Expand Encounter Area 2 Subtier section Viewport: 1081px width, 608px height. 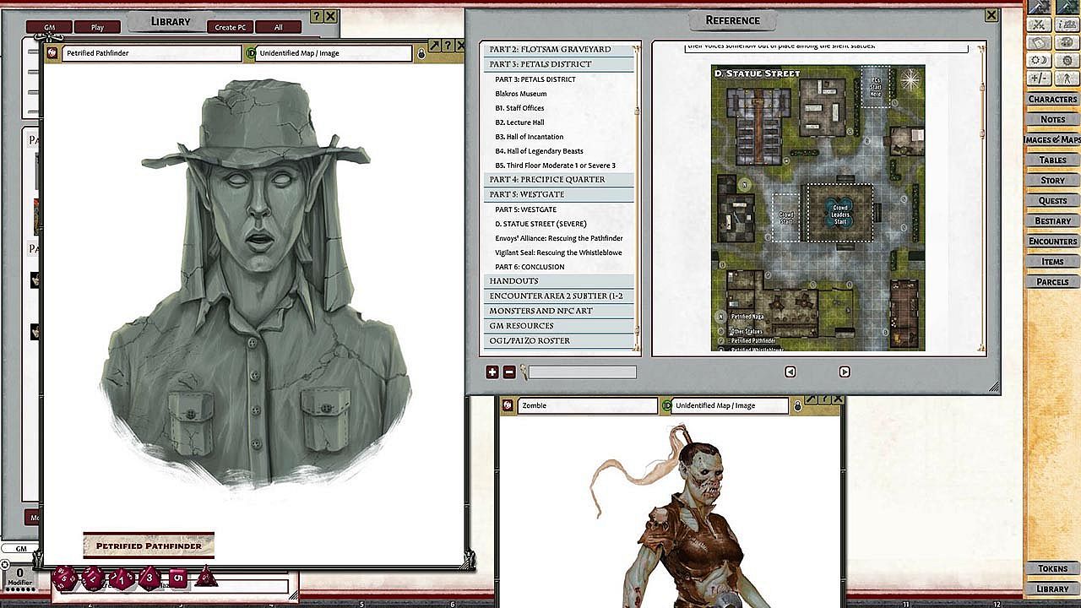coord(559,296)
